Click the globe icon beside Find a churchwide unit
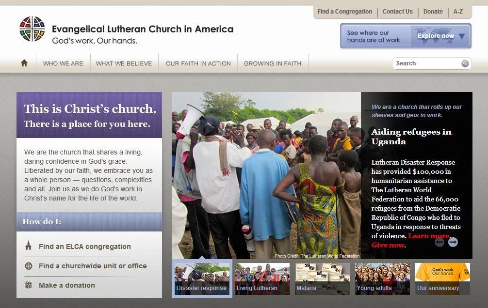The height and width of the screenshot is (308, 488). tap(28, 266)
